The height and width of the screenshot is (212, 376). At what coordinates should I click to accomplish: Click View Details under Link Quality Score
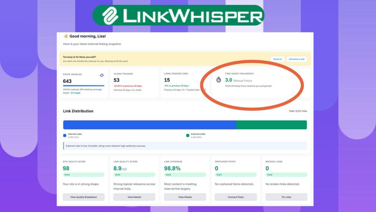tap(134, 197)
